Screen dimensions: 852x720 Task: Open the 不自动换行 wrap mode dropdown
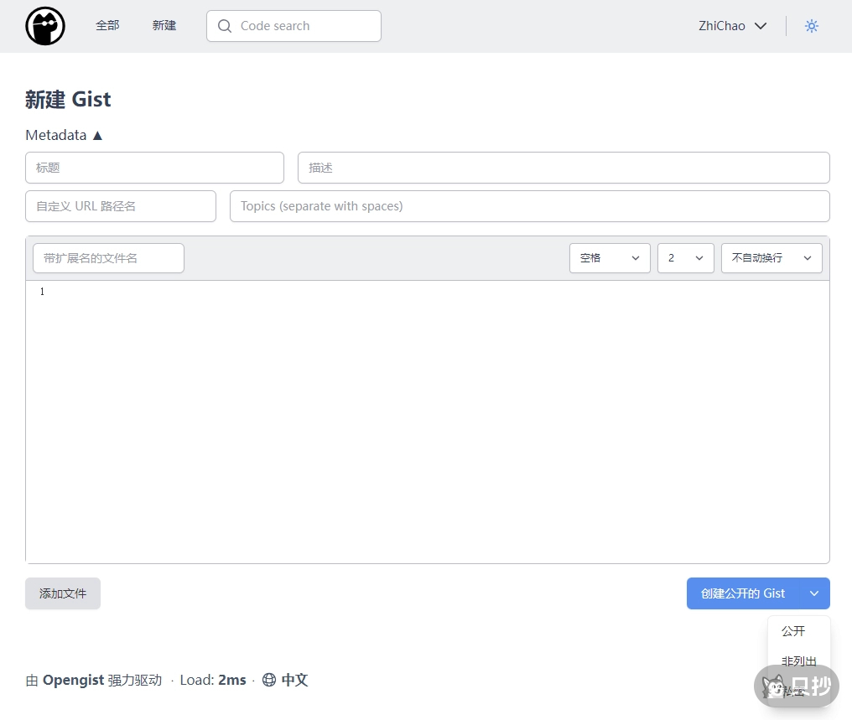(x=771, y=258)
